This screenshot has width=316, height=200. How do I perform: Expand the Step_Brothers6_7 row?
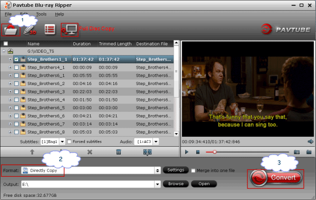coord(10,124)
